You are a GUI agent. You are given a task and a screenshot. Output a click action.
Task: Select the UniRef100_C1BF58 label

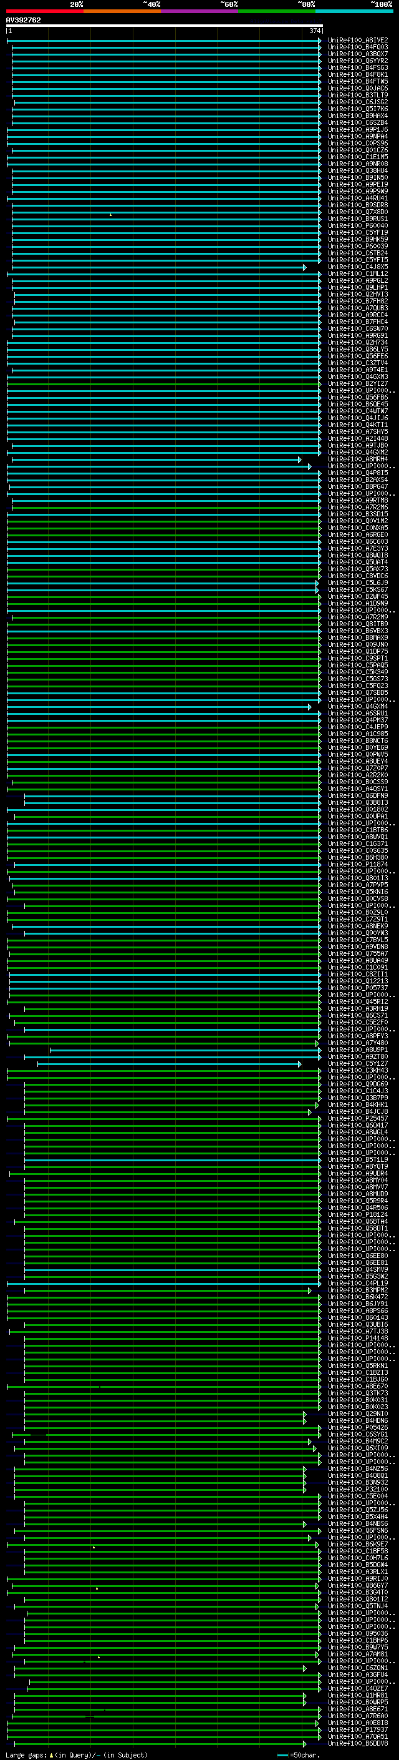click(x=358, y=1551)
